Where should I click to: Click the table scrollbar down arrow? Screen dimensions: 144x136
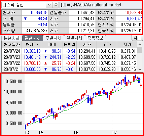point(140,70)
